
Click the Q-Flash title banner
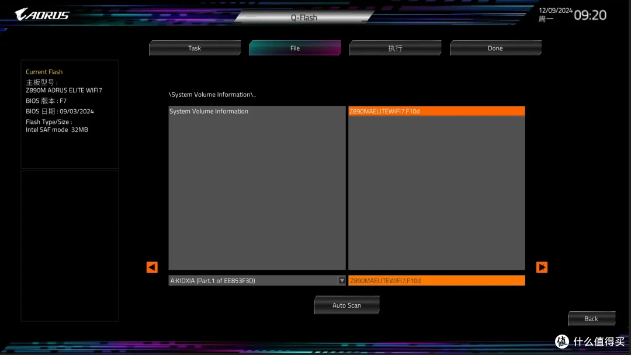(x=304, y=18)
